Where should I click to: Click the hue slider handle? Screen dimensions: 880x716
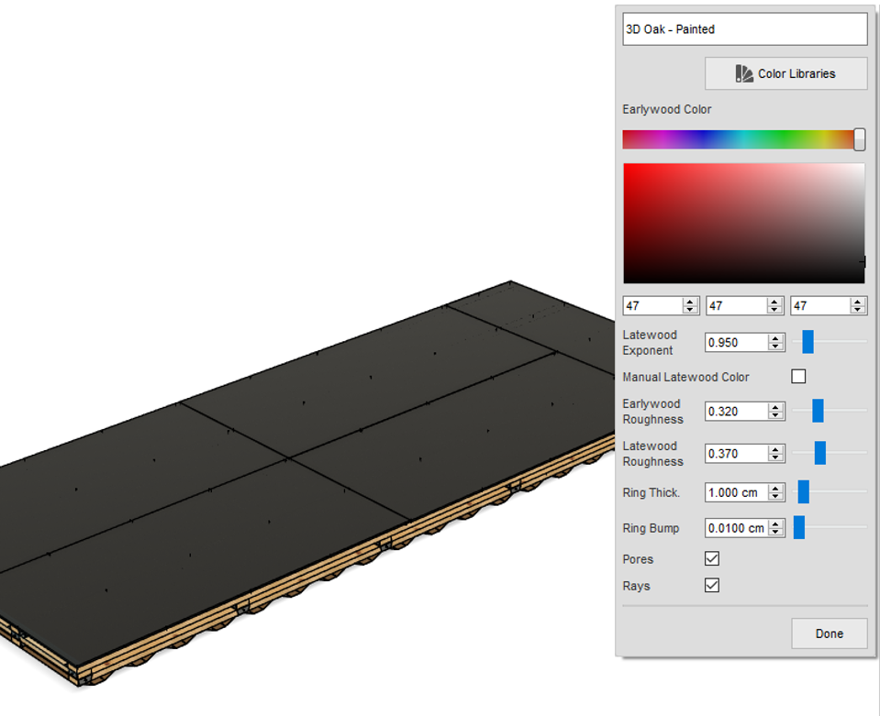click(859, 139)
